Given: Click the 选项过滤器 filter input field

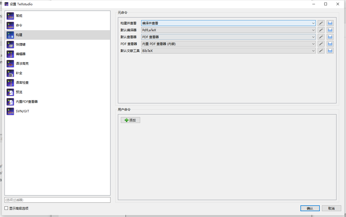Looking at the screenshot, I should 57,200.
